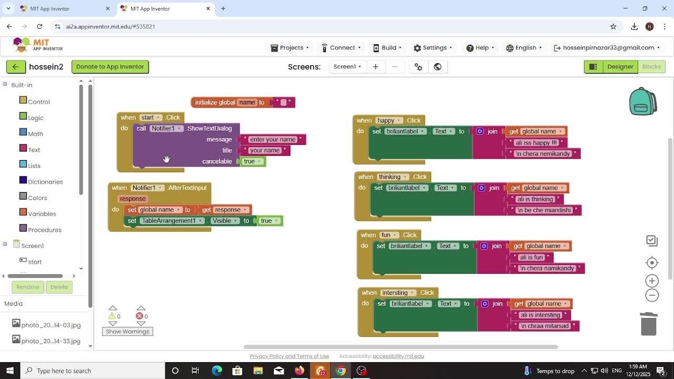Open File Explorer from the taskbar
Image resolution: width=674 pixels, height=379 pixels.
pyautogui.click(x=258, y=371)
